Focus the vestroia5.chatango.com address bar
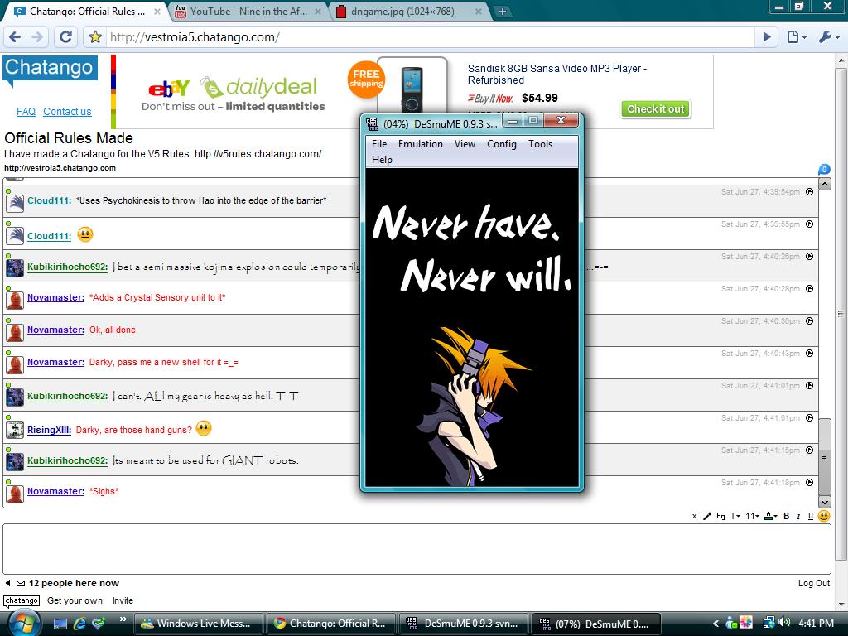This screenshot has width=848, height=636. click(430, 37)
